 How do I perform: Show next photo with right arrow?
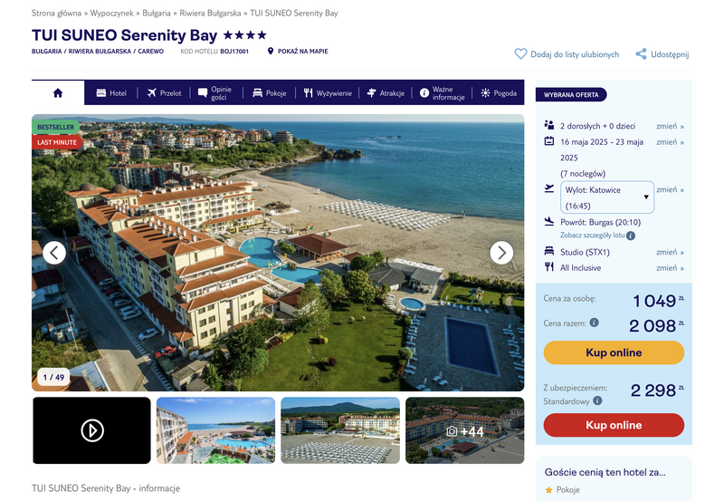point(501,253)
